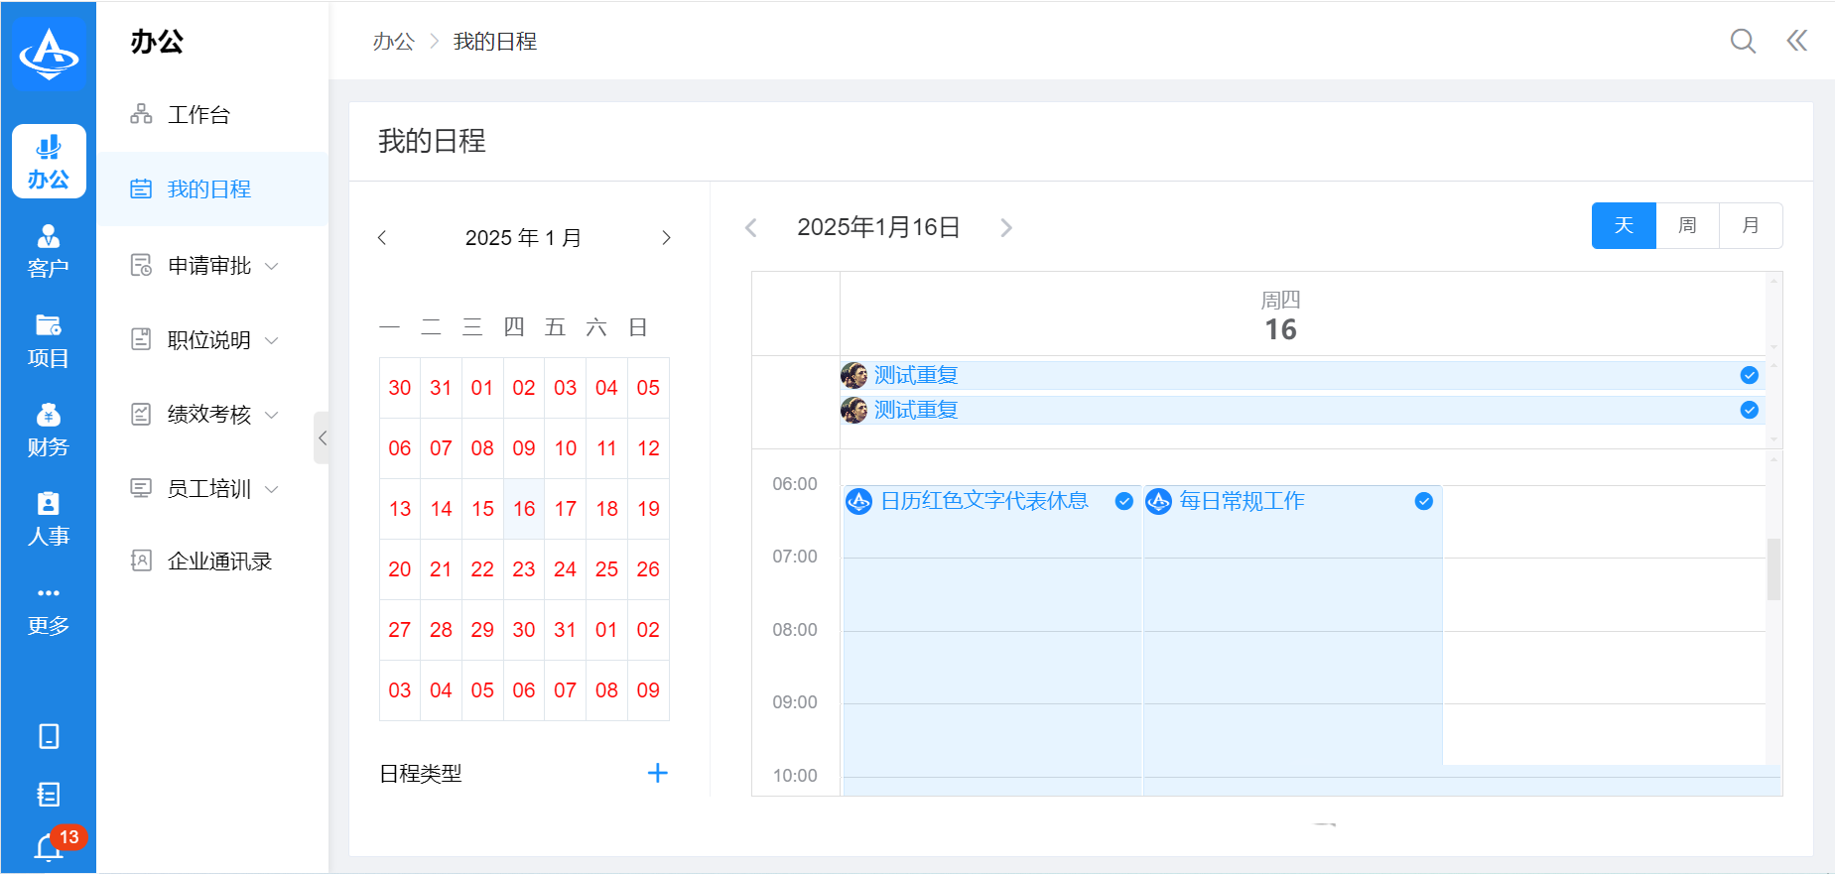This screenshot has width=1835, height=874.
Task: Toggle check on 日历红色文字代表休息 event
Action: coord(1124,501)
